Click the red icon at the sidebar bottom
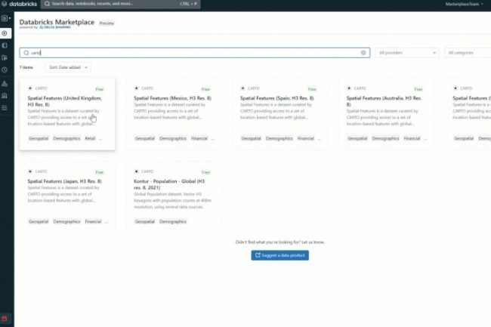The height and width of the screenshot is (327, 491). tap(5, 319)
